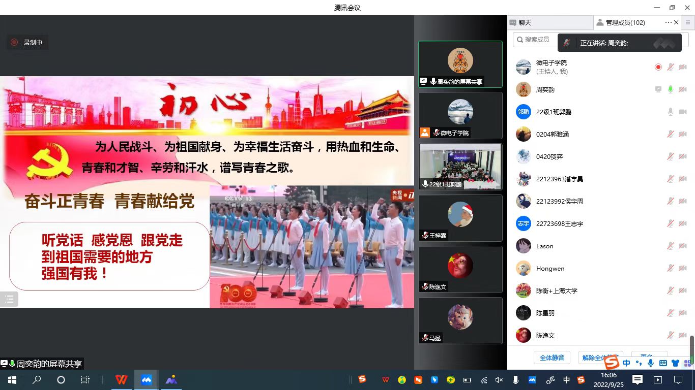Click the Sogou microphone voice input icon
The height and width of the screenshot is (390, 695).
(x=650, y=363)
